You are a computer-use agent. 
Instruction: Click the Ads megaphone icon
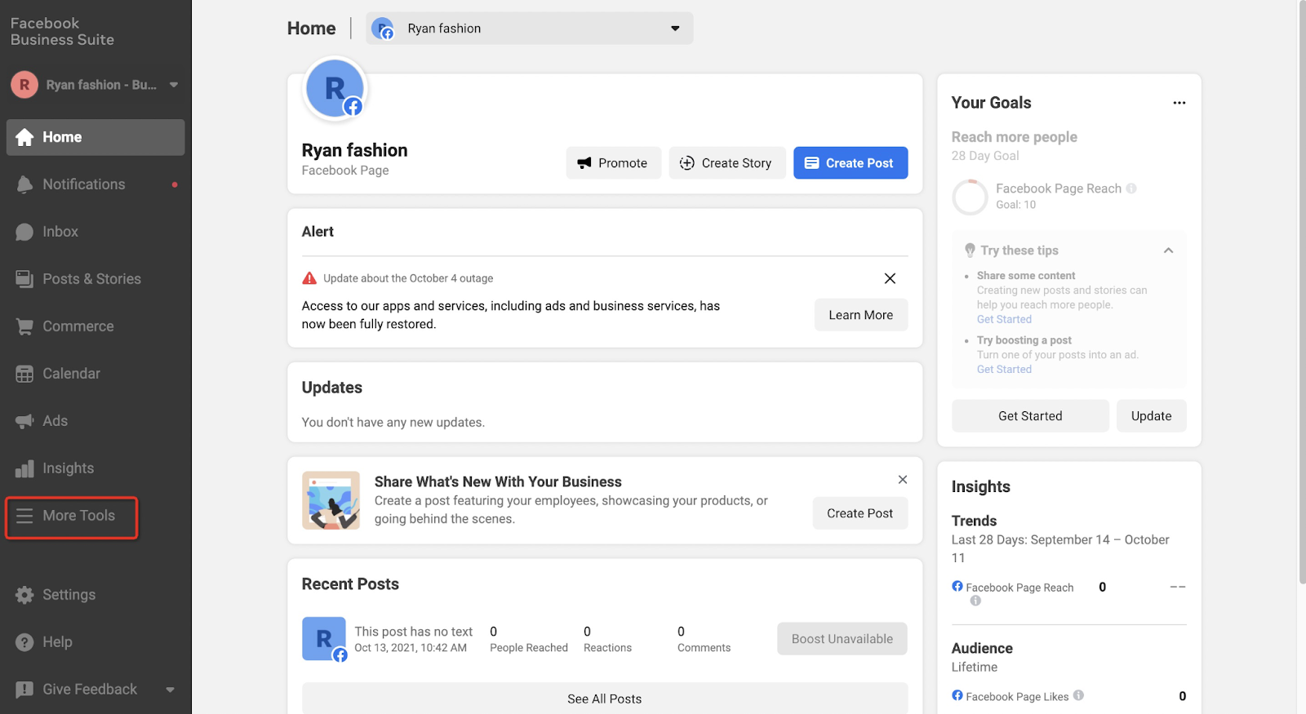(24, 421)
